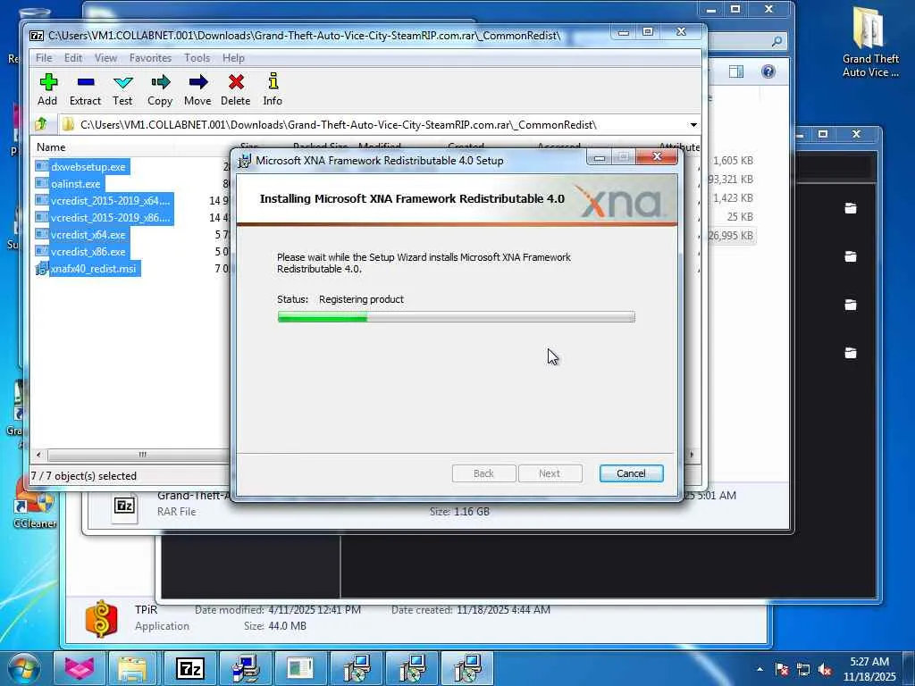Click the Add toolbar icon in 7-Zip
The image size is (915, 686).
(x=48, y=89)
